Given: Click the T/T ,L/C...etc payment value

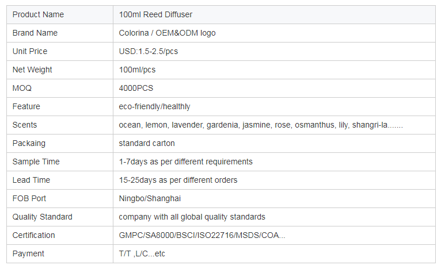Looking at the screenshot, I should click(142, 253).
